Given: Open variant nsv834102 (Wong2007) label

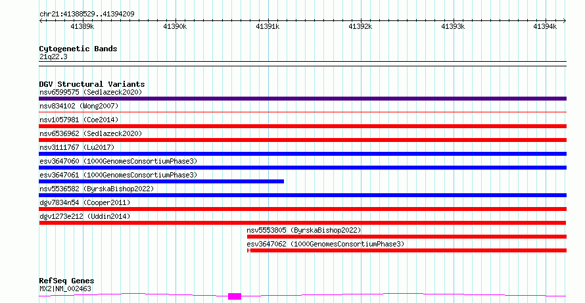Looking at the screenshot, I should (x=79, y=106).
